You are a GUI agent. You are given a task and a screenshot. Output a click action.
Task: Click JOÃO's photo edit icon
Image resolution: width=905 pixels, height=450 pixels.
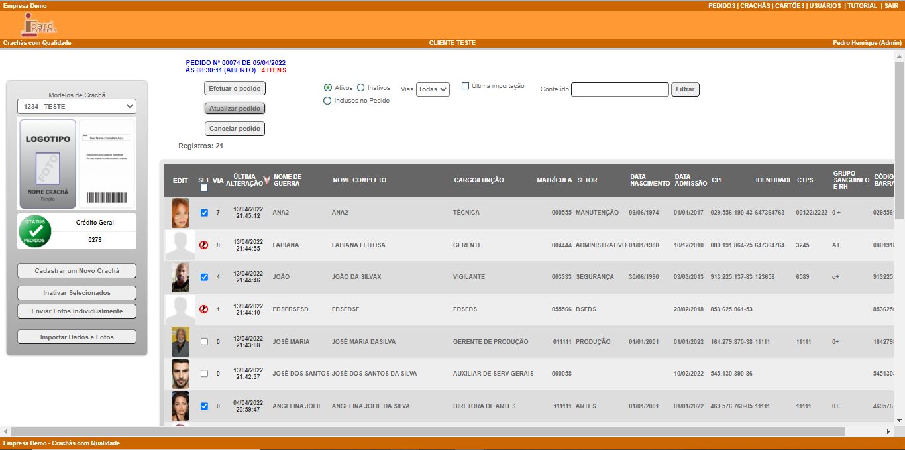coord(180,277)
